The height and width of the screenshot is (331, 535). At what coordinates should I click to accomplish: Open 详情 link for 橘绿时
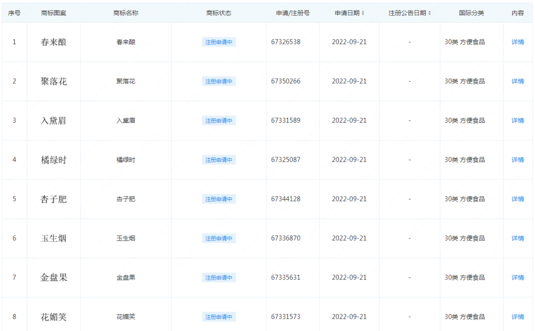[x=518, y=159]
